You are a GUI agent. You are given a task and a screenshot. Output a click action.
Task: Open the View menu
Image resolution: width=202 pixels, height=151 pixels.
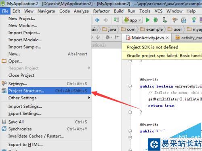coord(29,11)
